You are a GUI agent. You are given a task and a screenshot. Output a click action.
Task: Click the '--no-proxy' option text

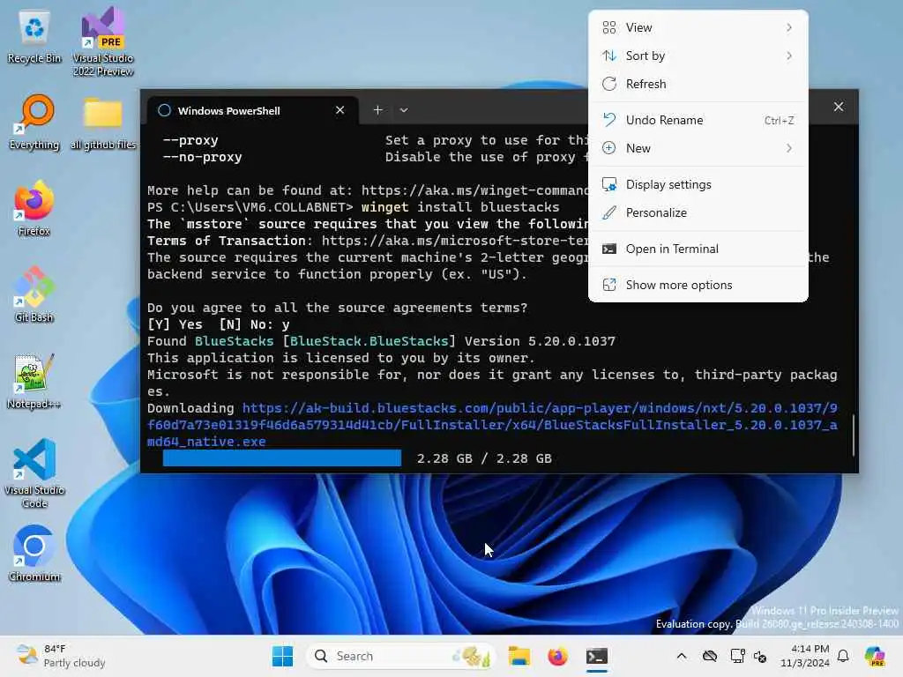(x=202, y=157)
